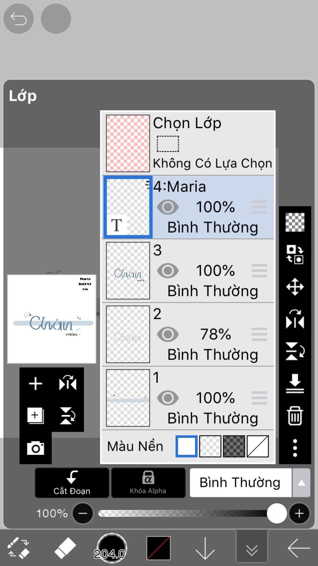Tap the trash icon to delete layer
318x566 pixels.
click(295, 416)
